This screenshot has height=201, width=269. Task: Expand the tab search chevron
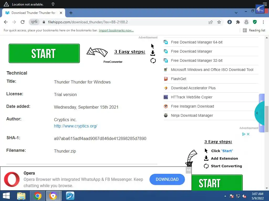point(236,13)
